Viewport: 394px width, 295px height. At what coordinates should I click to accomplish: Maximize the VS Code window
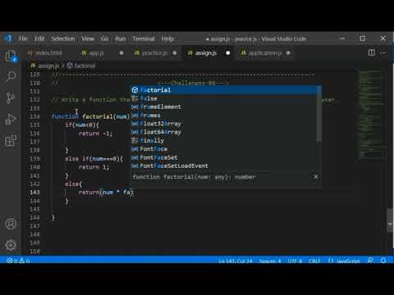coord(363,39)
